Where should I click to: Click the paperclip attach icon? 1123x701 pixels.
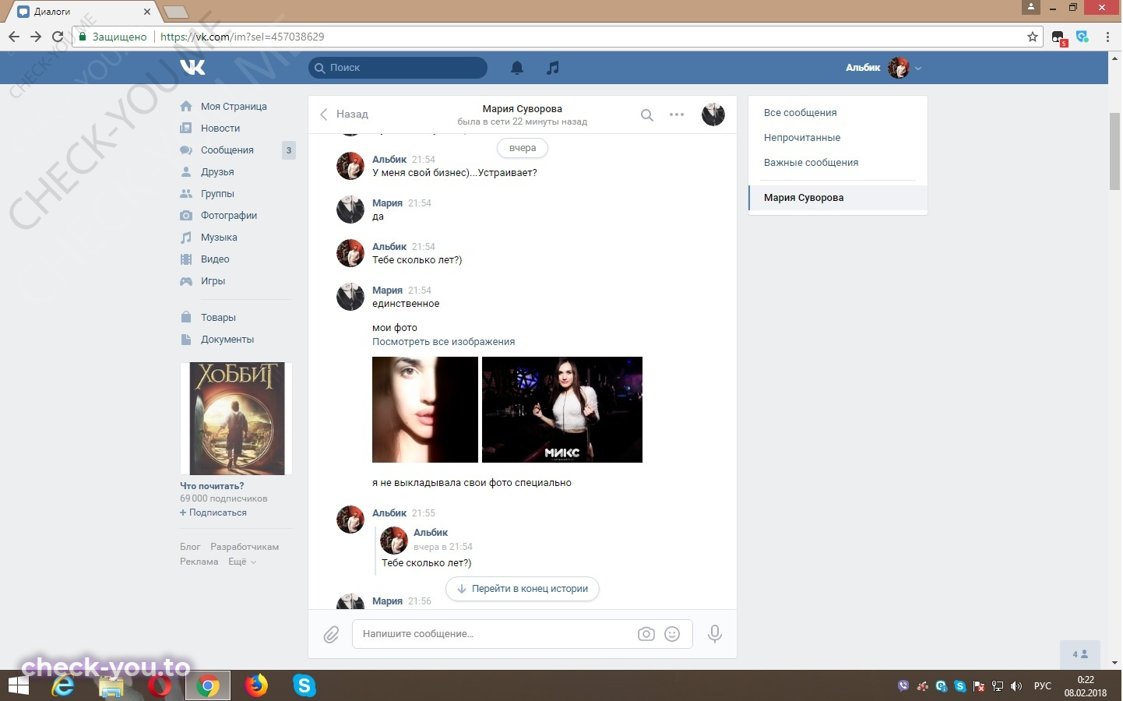tap(332, 635)
